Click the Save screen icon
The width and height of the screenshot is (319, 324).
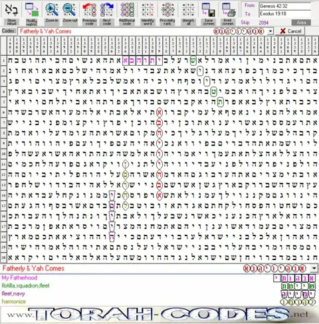[x=208, y=10]
